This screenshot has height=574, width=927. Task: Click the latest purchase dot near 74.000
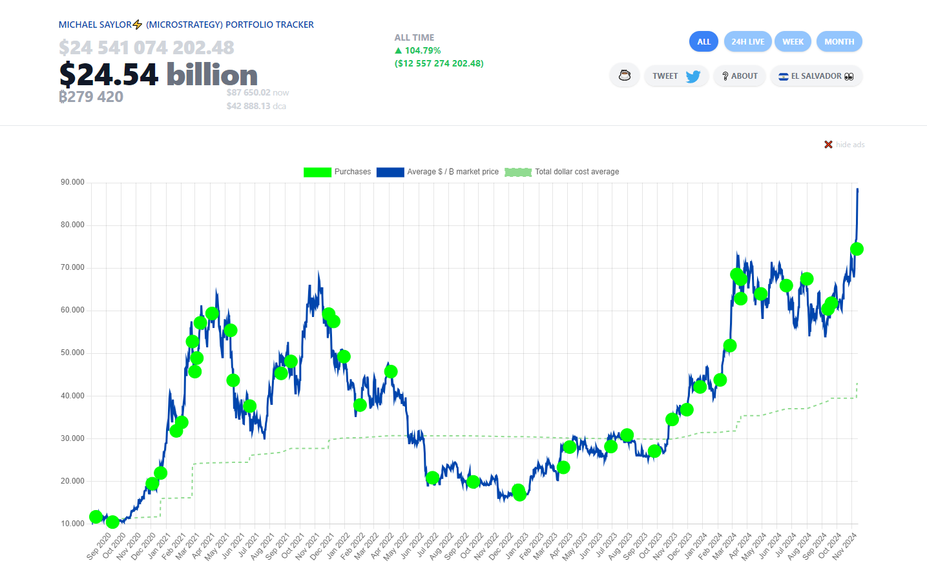point(857,249)
